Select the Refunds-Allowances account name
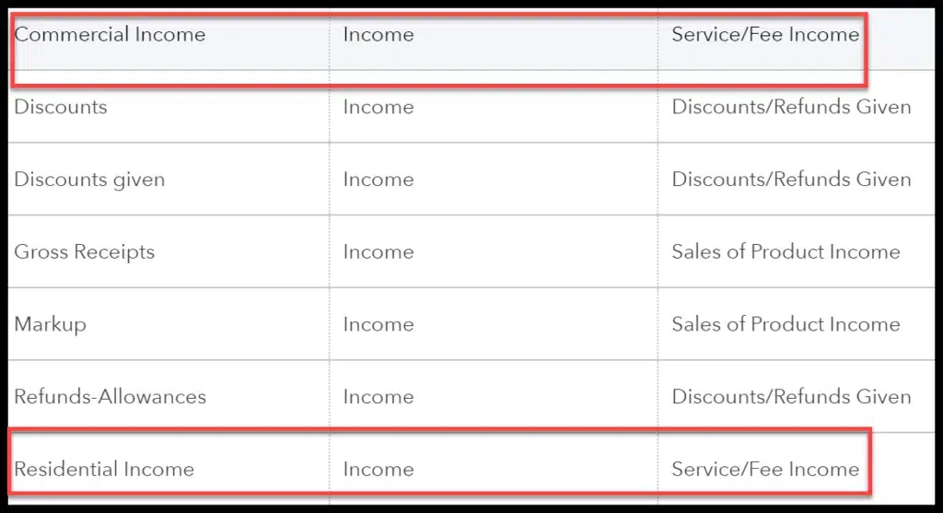Viewport: 943px width, 513px height. (111, 397)
